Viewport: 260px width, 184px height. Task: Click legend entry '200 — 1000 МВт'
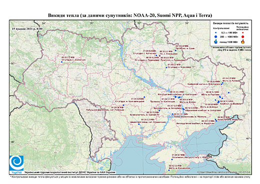228,37
